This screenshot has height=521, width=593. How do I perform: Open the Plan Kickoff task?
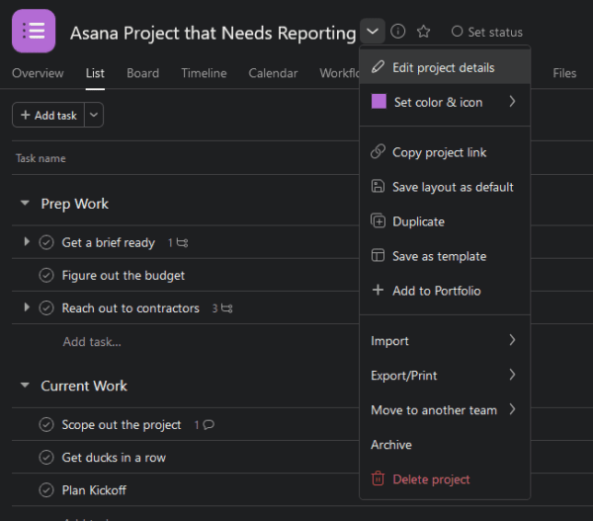coord(94,490)
